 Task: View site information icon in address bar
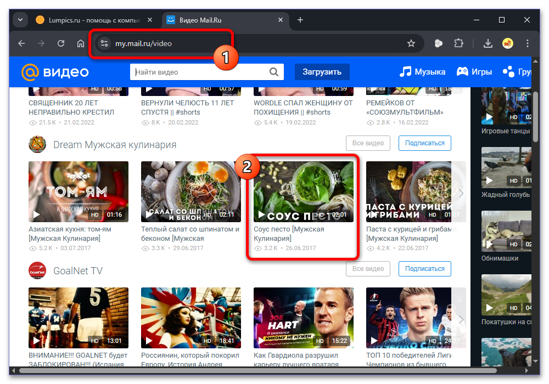[x=104, y=43]
